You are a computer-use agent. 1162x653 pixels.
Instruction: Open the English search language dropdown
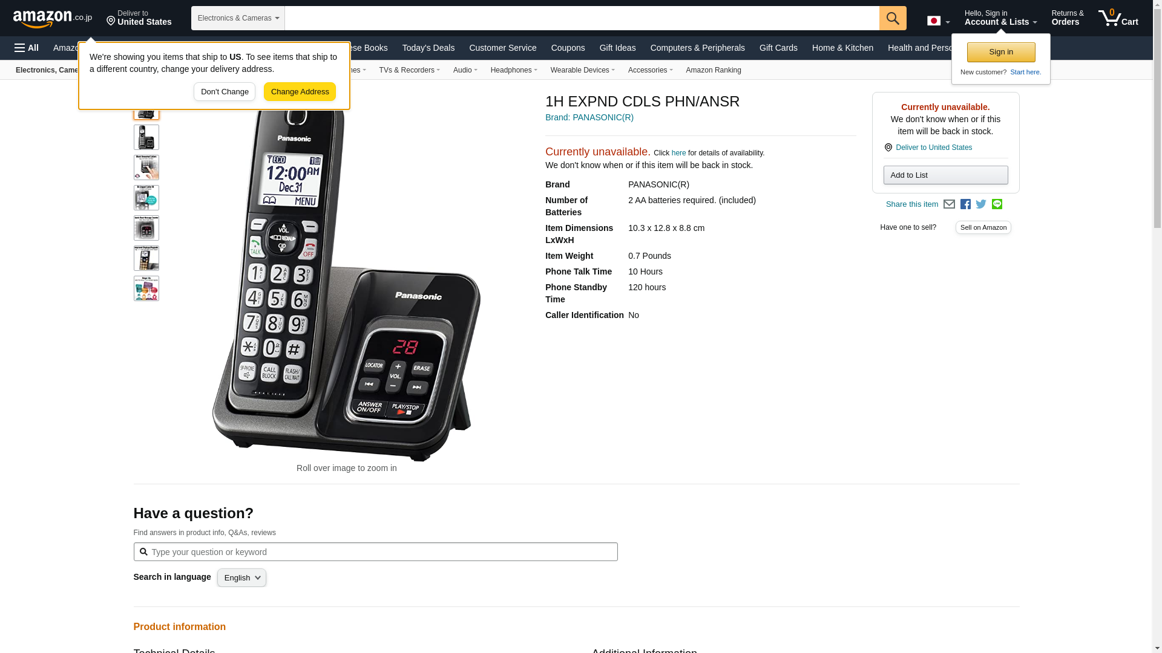241,577
